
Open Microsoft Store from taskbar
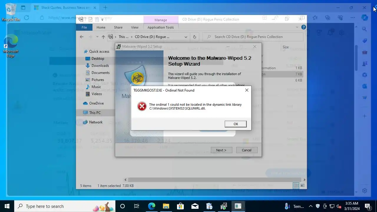180,206
